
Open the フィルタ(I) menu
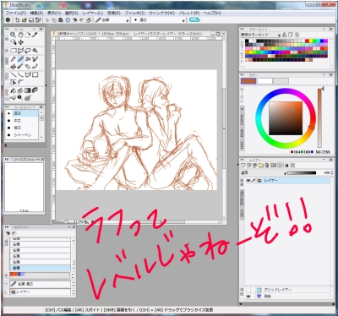134,13
